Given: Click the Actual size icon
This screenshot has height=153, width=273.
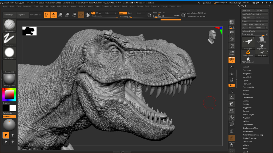Looking at the screenshot, I should 231,46.
